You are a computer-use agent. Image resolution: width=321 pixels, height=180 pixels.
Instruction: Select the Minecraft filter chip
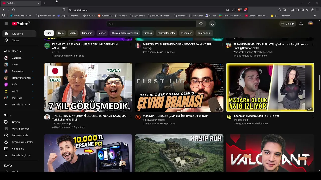point(87,33)
